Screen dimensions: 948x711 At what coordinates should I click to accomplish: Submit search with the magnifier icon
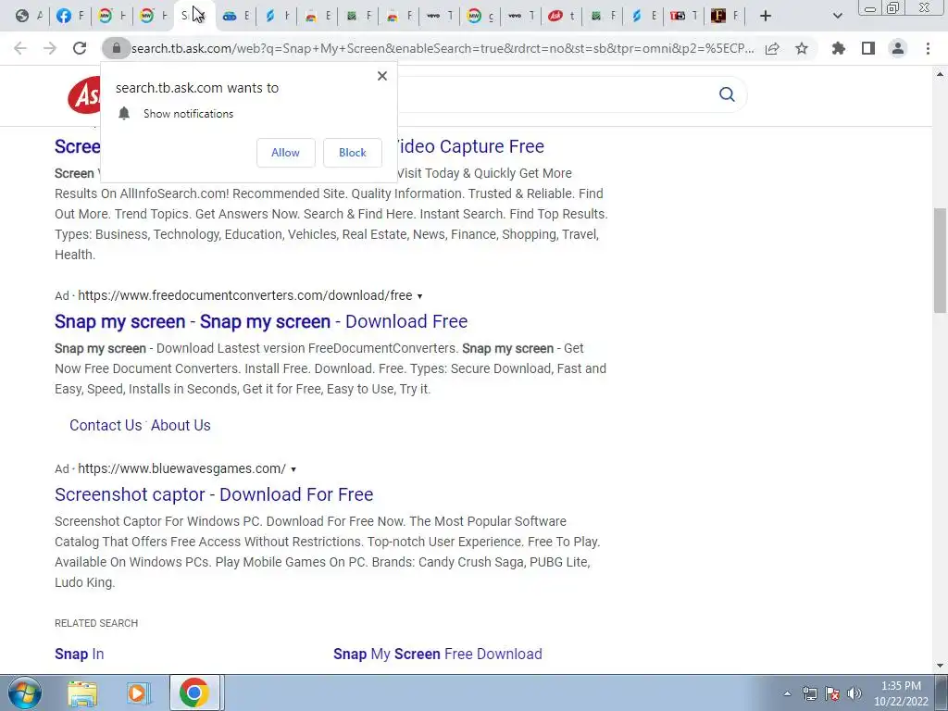(x=727, y=94)
